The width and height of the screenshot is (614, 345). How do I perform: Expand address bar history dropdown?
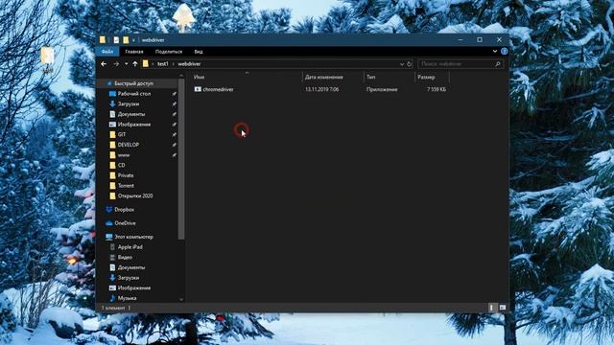coord(402,64)
